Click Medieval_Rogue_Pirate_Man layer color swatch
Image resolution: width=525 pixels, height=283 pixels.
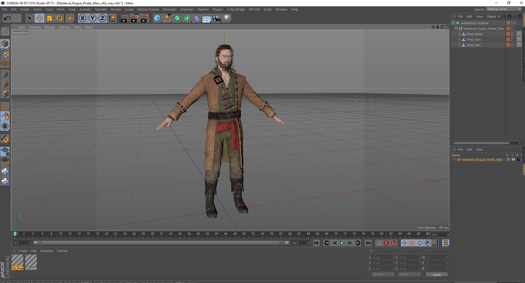pos(459,160)
